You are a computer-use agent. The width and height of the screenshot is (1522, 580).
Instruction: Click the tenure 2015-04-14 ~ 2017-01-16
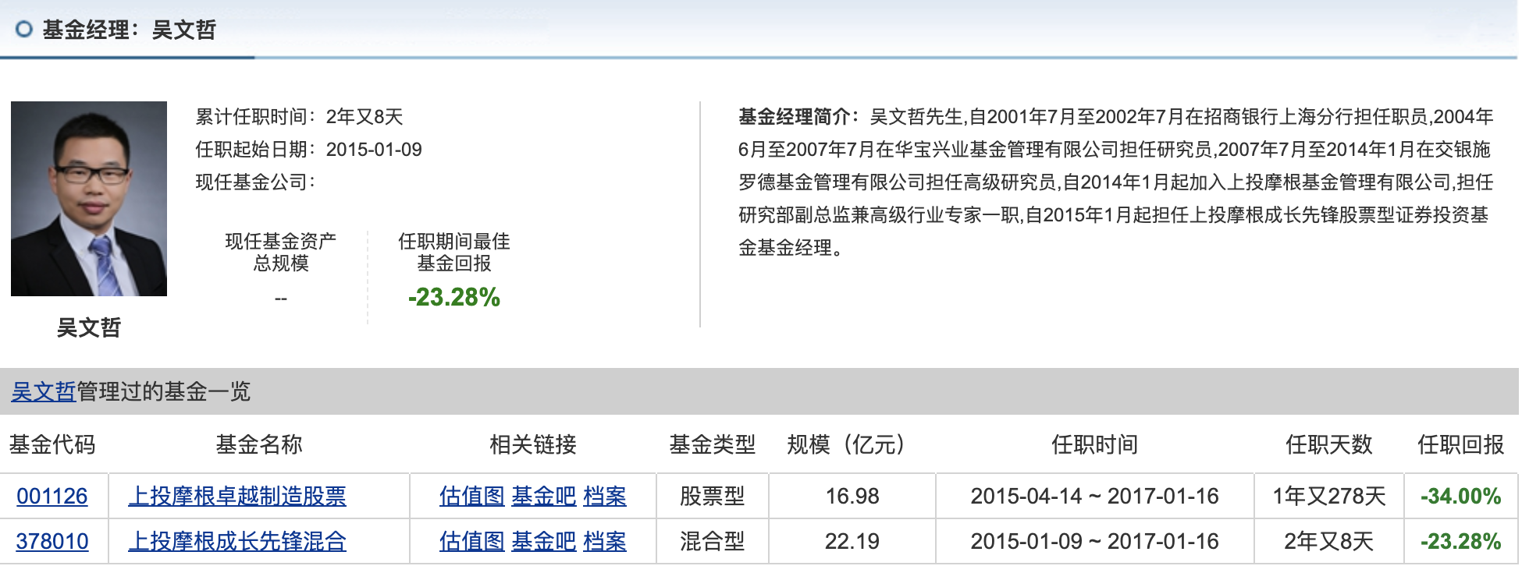[1095, 497]
